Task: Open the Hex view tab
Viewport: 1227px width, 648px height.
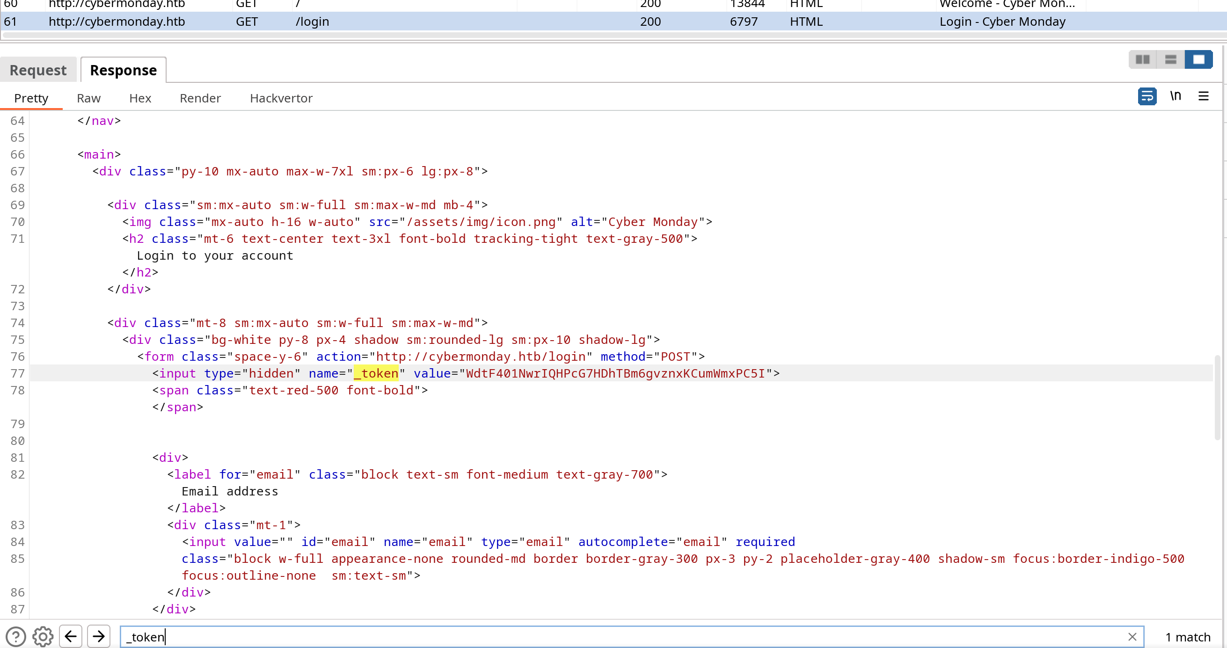Action: [140, 98]
